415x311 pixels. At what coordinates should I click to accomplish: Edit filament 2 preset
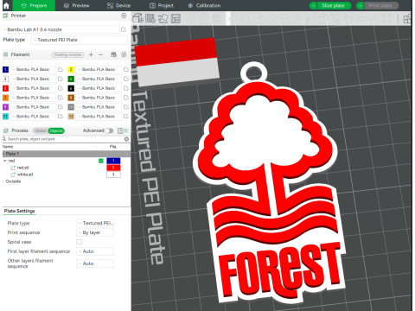[126, 69]
